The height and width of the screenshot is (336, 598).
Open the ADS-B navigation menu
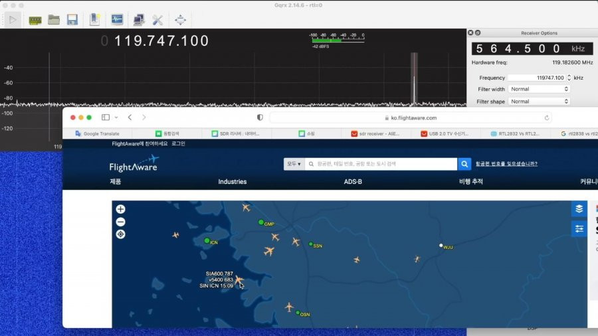pyautogui.click(x=353, y=182)
